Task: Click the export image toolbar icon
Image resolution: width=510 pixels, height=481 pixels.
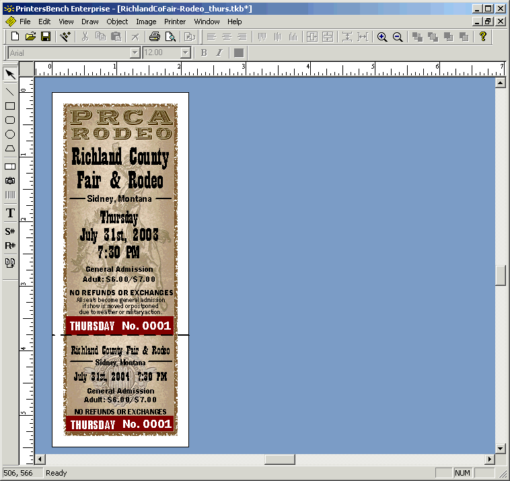Action: pyautogui.click(x=190, y=37)
